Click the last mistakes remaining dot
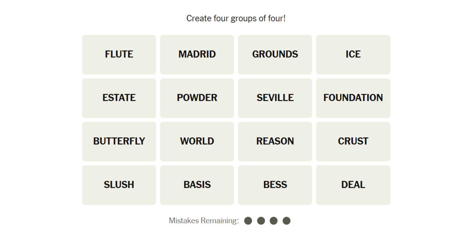 coord(286,221)
